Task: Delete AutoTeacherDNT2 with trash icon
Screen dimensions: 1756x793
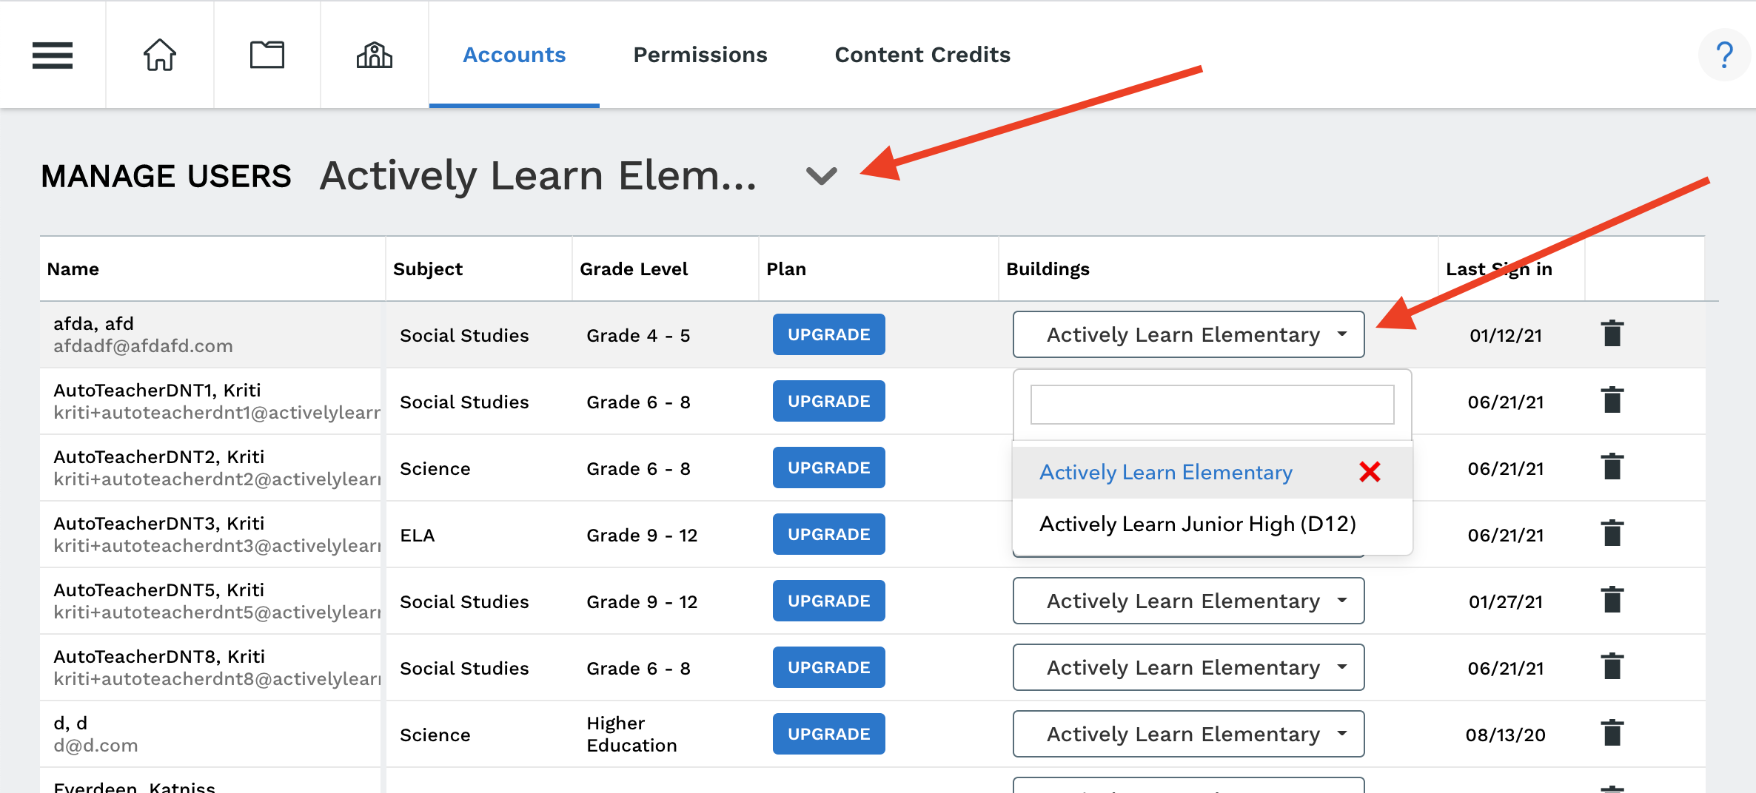Action: 1612,467
